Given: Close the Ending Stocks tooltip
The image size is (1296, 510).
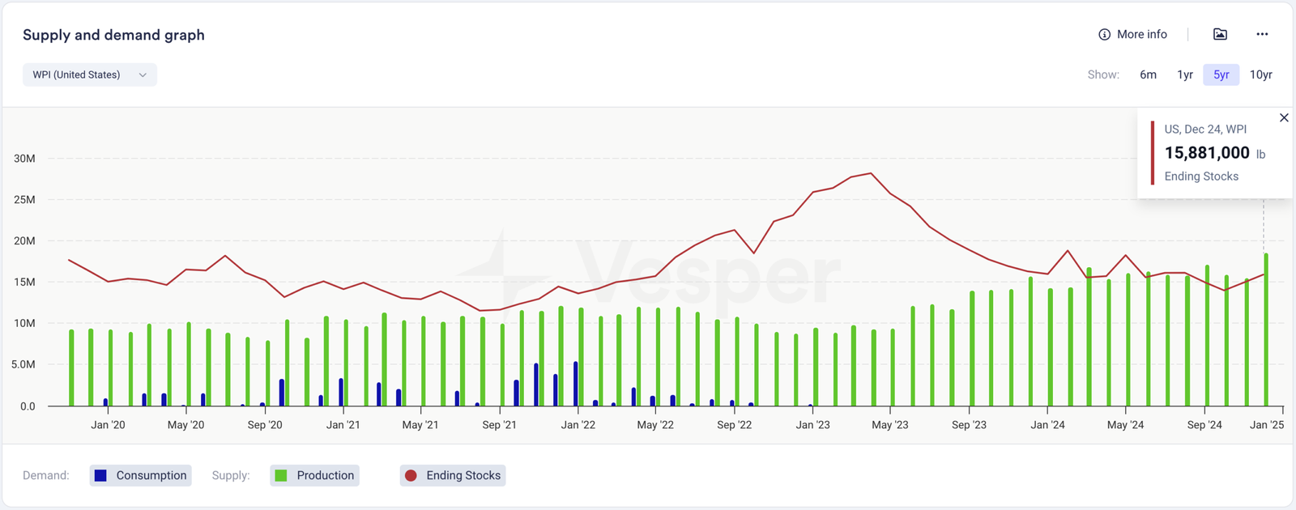Looking at the screenshot, I should tap(1284, 118).
